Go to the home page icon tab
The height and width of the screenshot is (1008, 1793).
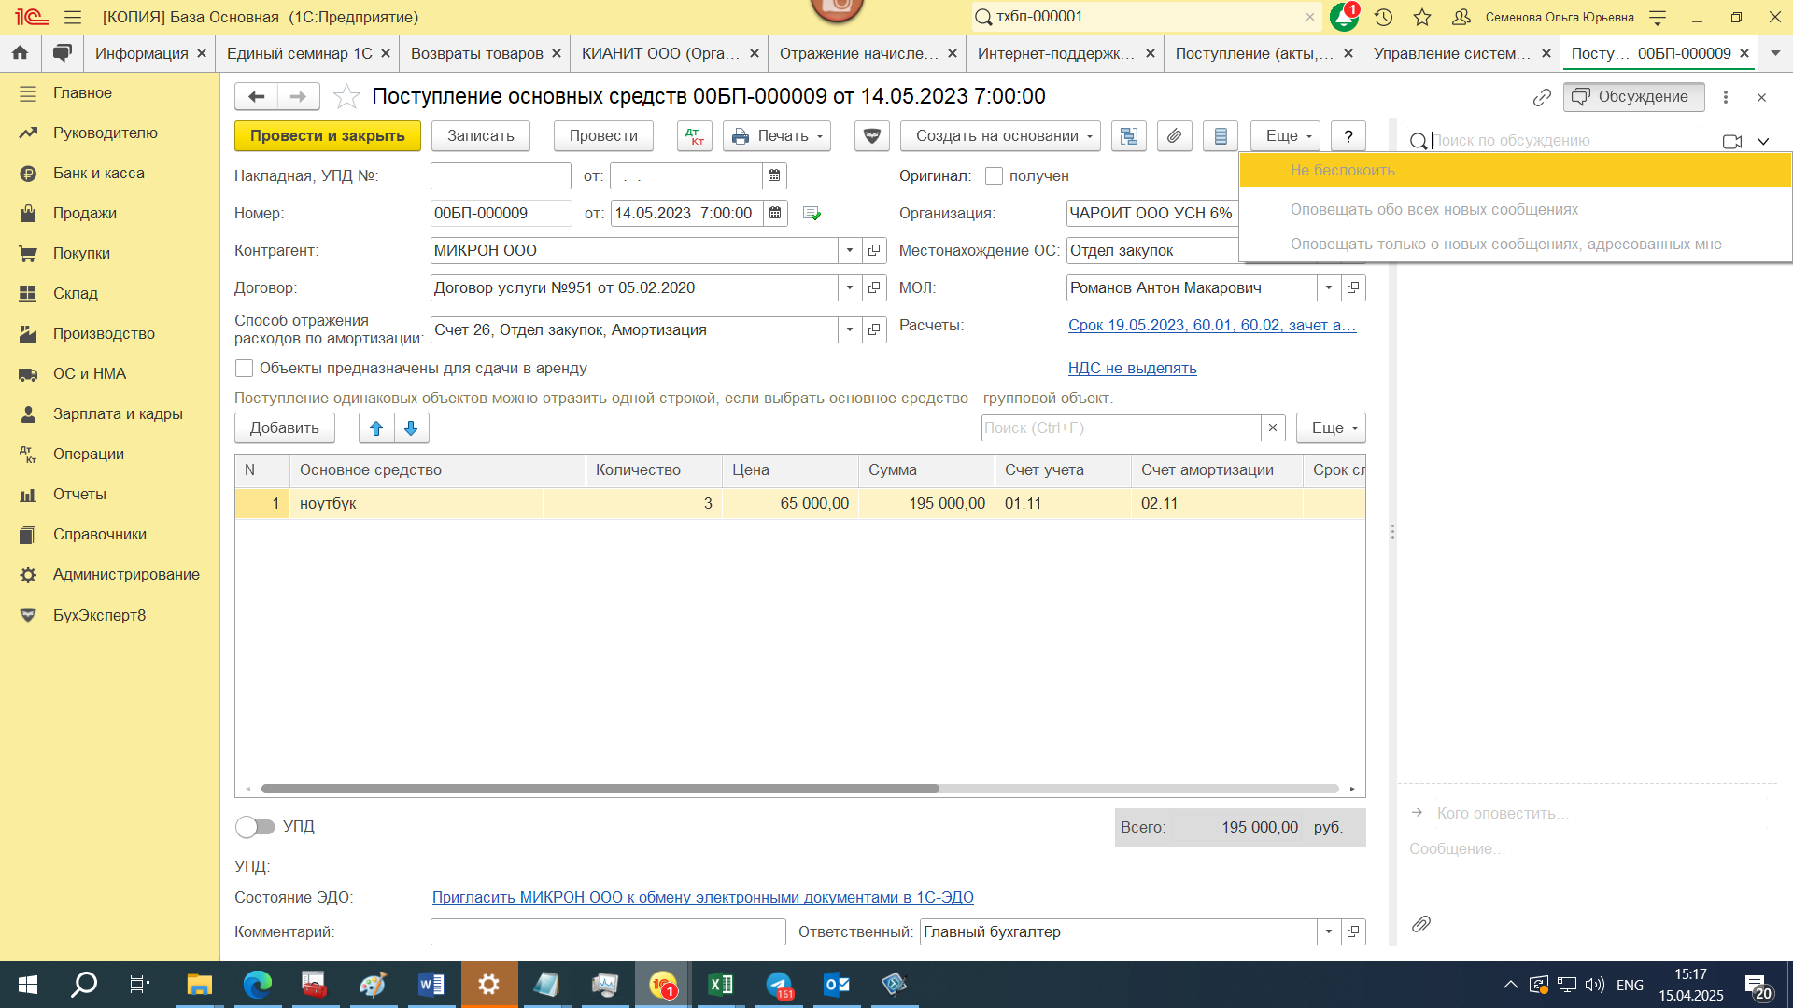tap(20, 53)
